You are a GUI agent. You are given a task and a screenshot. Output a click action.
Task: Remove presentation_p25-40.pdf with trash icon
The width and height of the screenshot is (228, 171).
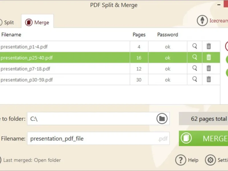tap(209, 57)
